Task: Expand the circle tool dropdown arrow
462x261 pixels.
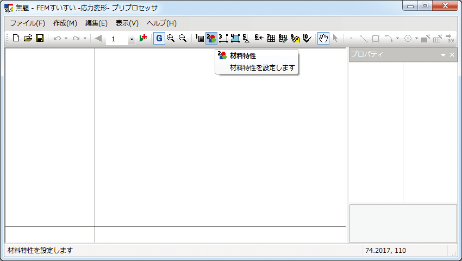Action: click(416, 39)
